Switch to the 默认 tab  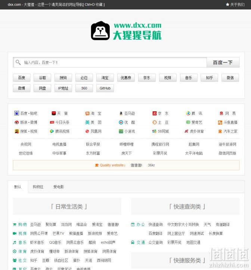coord(18,187)
